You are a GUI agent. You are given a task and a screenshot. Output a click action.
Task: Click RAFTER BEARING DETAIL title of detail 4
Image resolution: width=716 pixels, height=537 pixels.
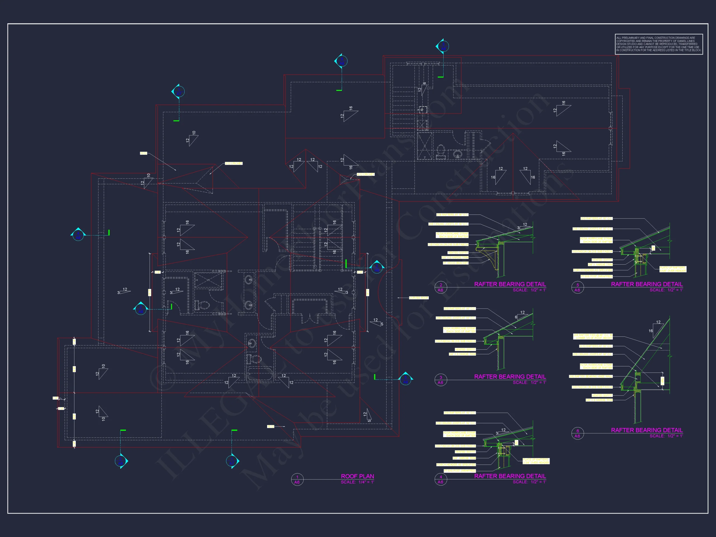(510, 476)
